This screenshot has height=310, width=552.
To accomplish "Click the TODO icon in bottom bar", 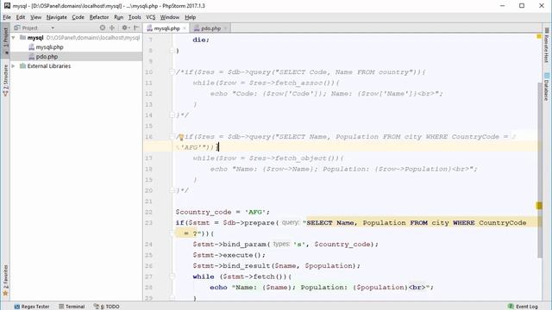I will (96, 307).
